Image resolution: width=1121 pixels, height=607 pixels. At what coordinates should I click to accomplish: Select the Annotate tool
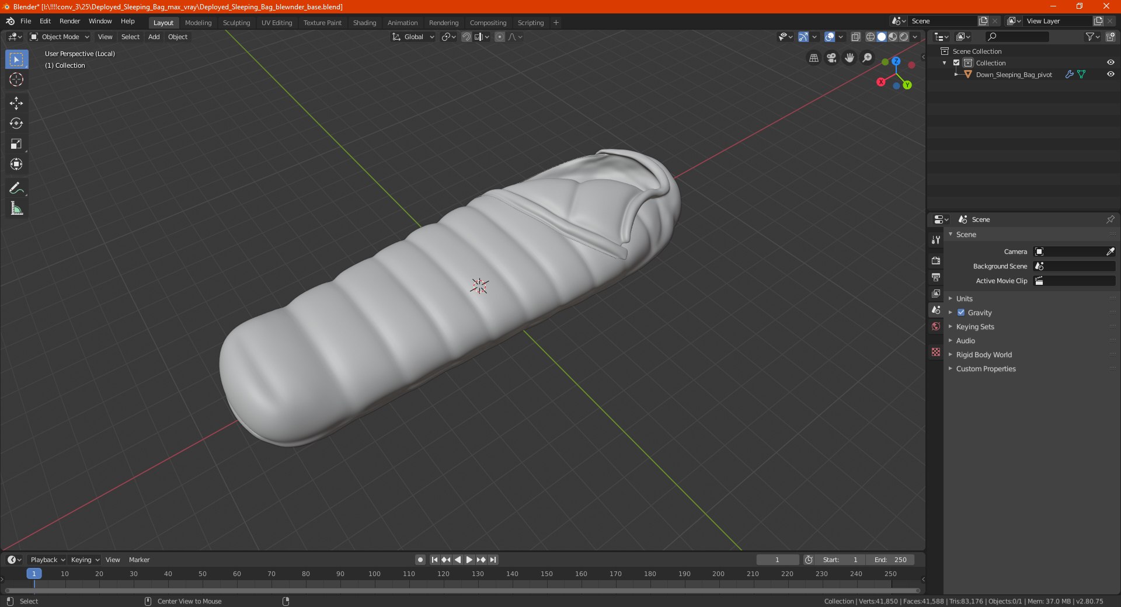pyautogui.click(x=16, y=188)
